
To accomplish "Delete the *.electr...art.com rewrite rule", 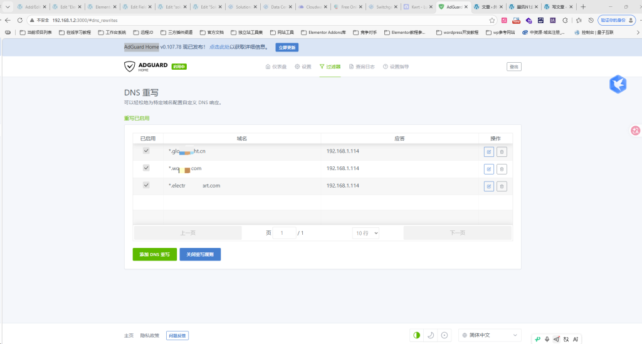I will [502, 186].
